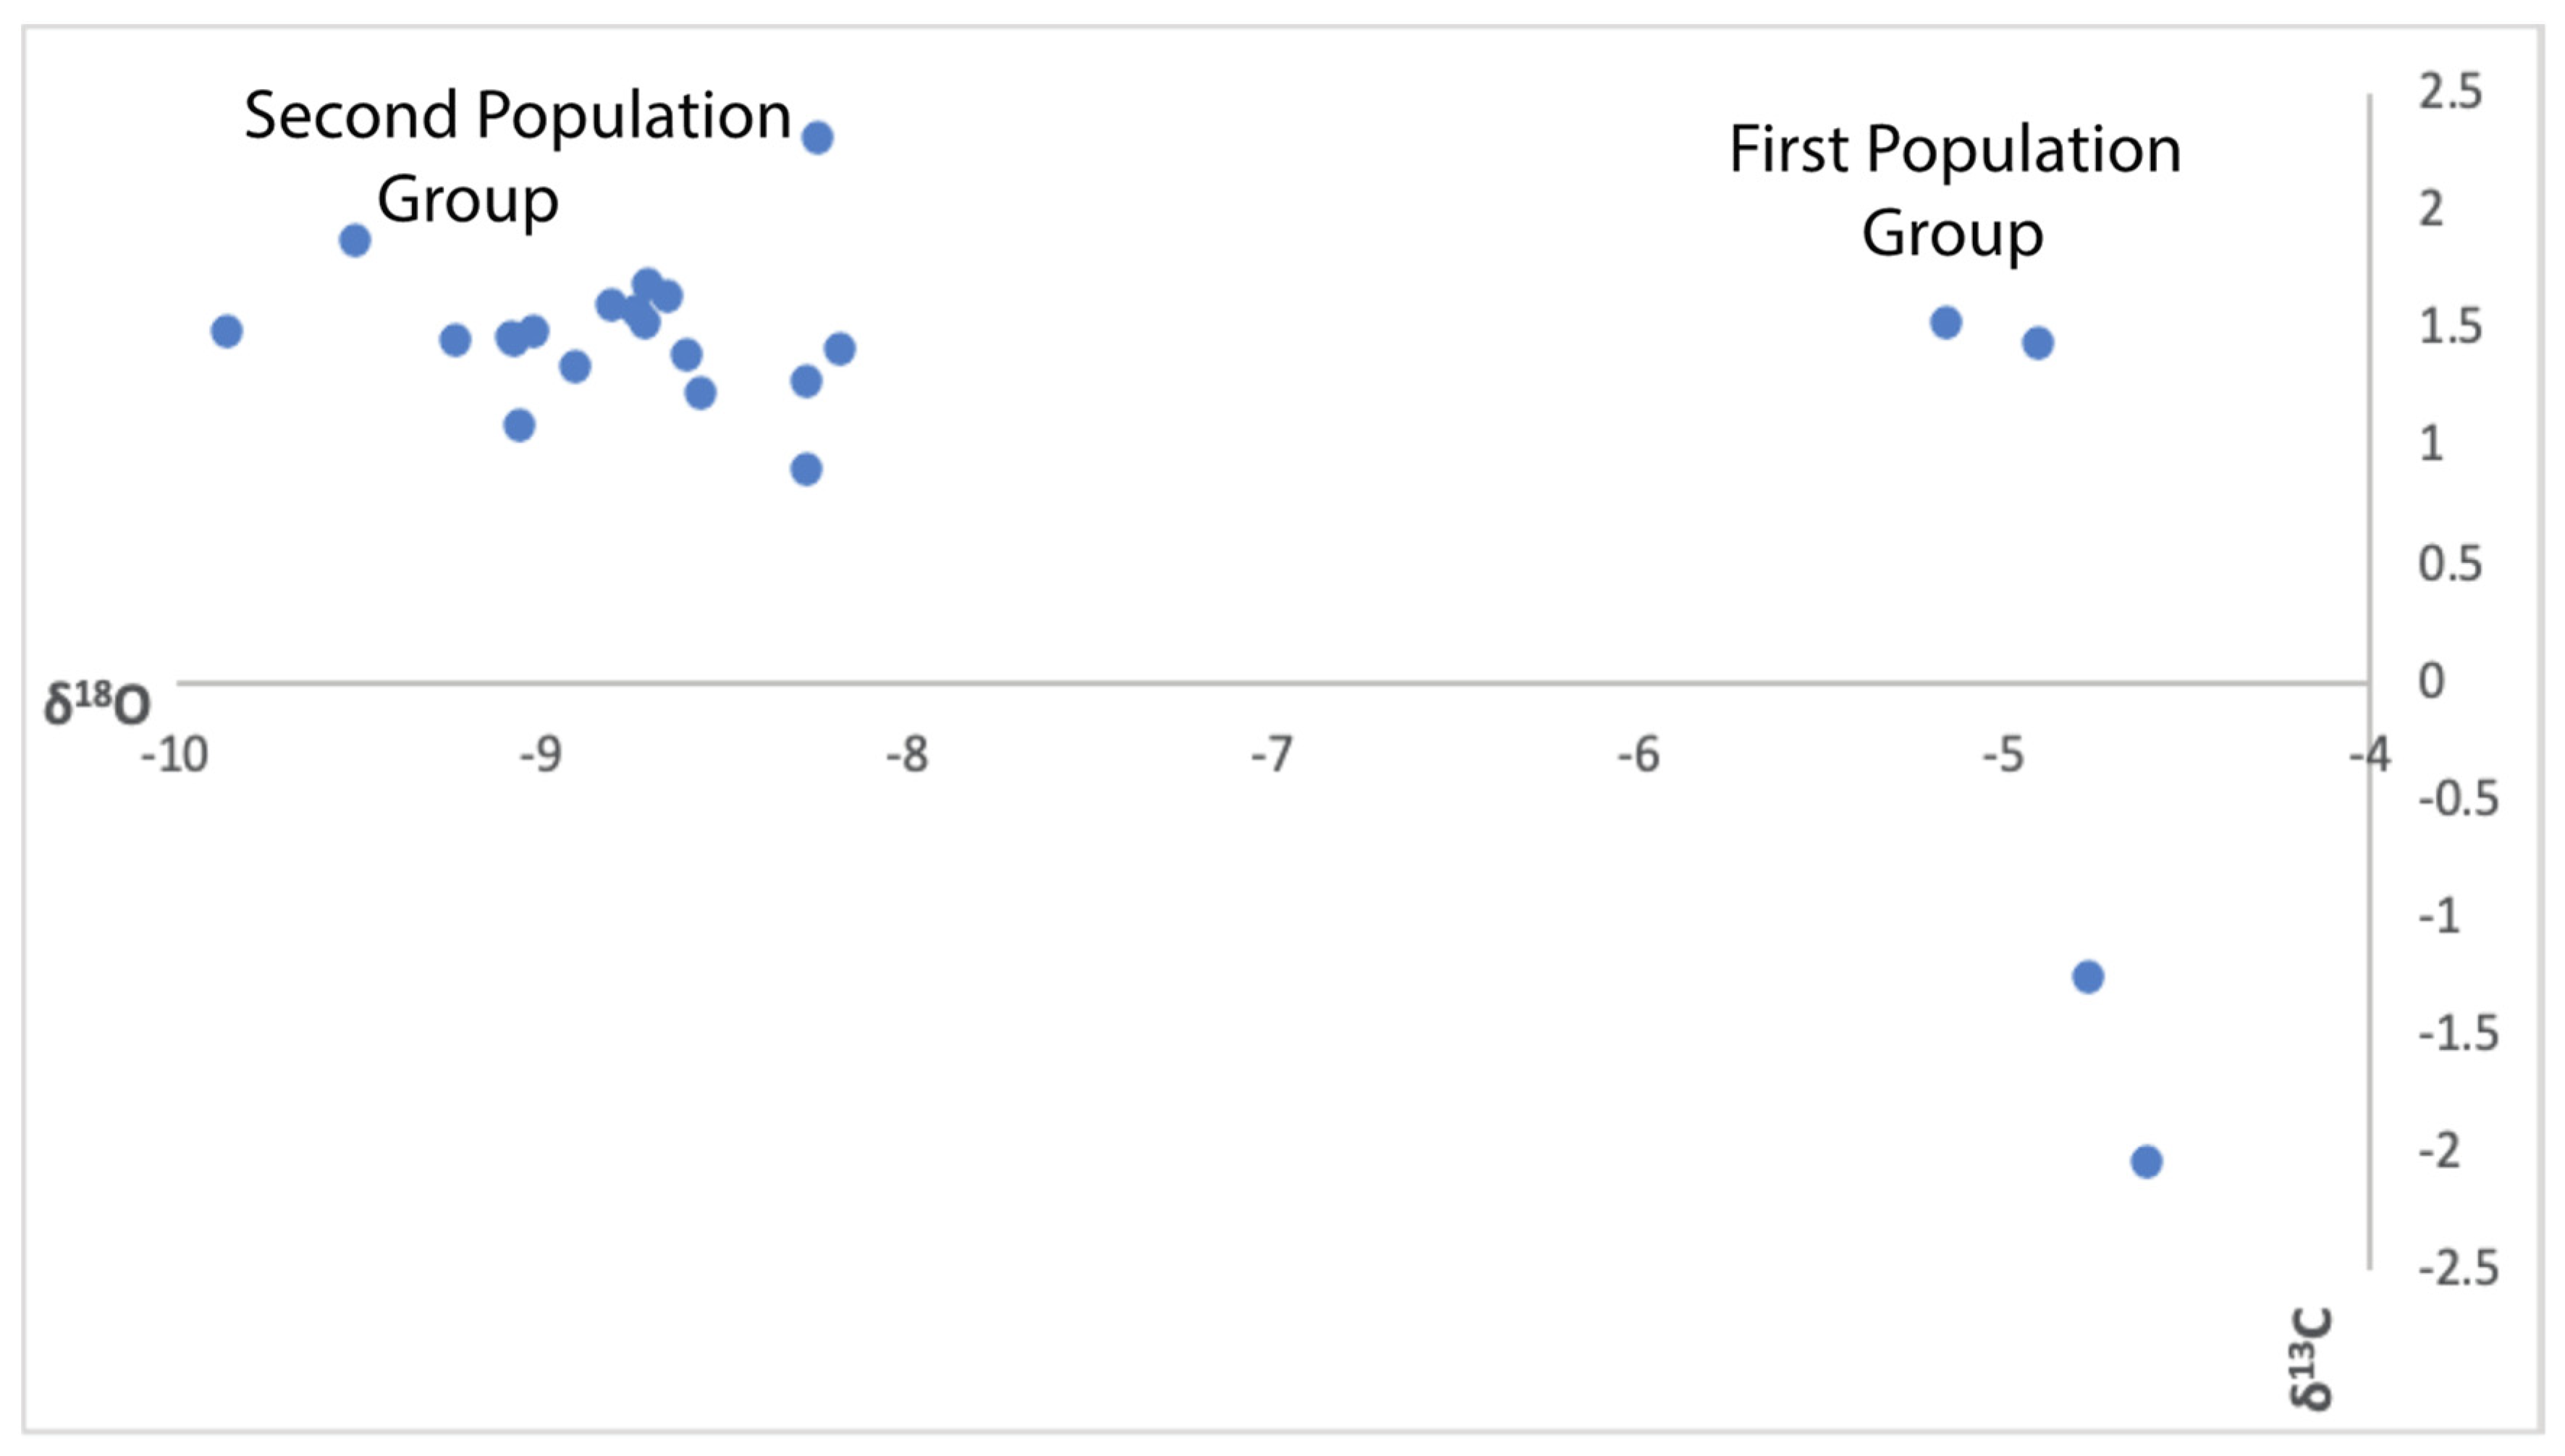The image size is (2565, 1456).
Task: Select the 0 tick label on the y-axis
Action: (x=2431, y=681)
